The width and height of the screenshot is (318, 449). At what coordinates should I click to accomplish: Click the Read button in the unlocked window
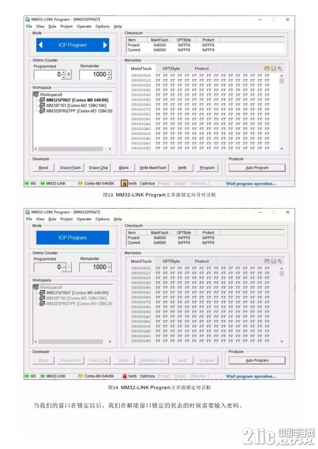click(44, 168)
